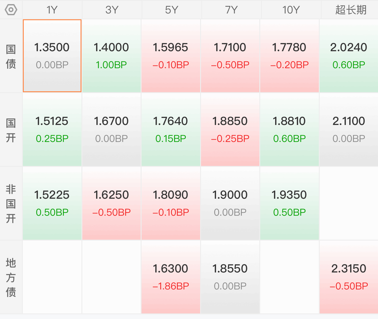This screenshot has width=378, height=319.
Task: Select the 国开 3Y cell 1.6700
Action: (112, 130)
